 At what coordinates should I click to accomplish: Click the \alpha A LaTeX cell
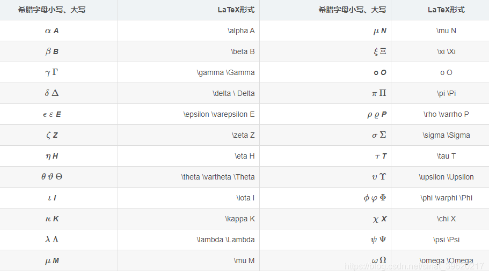click(x=189, y=31)
